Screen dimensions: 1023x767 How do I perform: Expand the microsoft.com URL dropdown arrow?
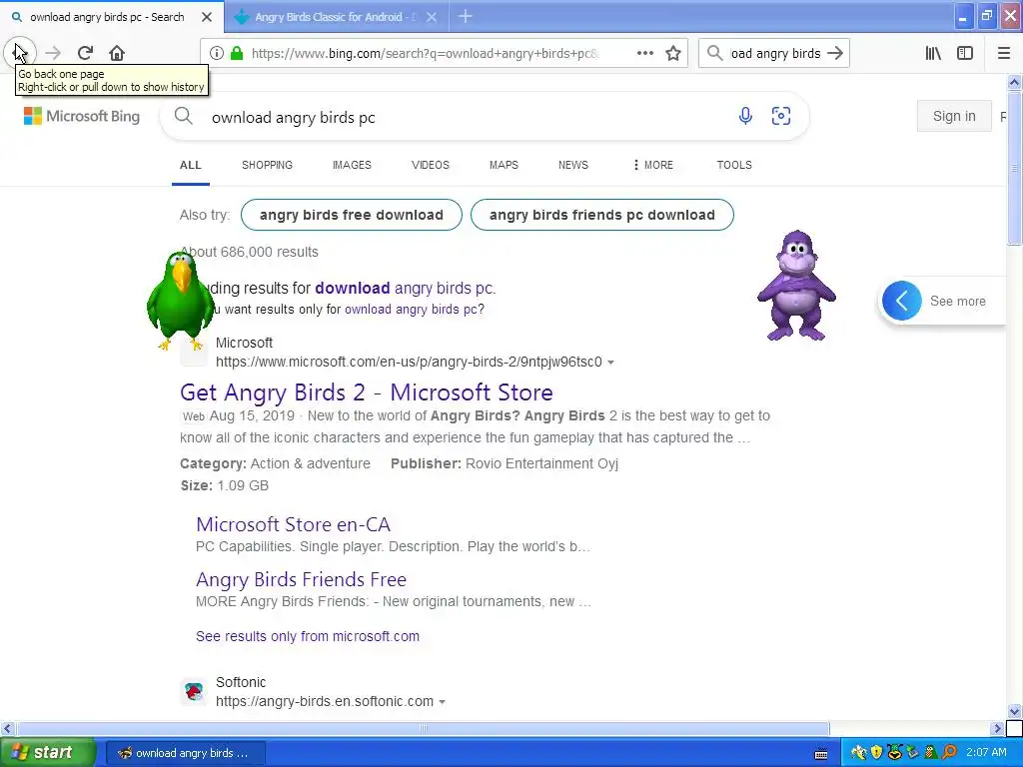[x=610, y=363]
